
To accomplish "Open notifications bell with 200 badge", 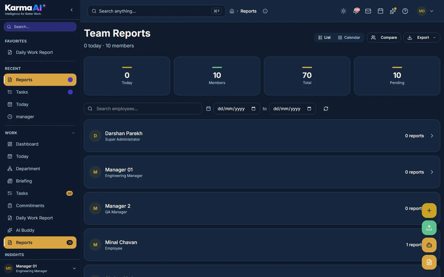I will pos(356,11).
